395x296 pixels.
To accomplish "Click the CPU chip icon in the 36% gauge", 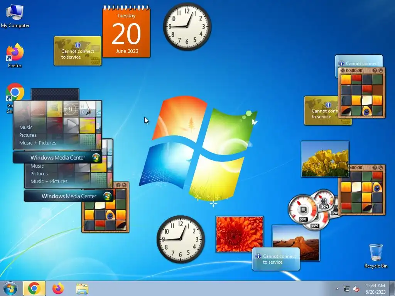I will pyautogui.click(x=303, y=209).
